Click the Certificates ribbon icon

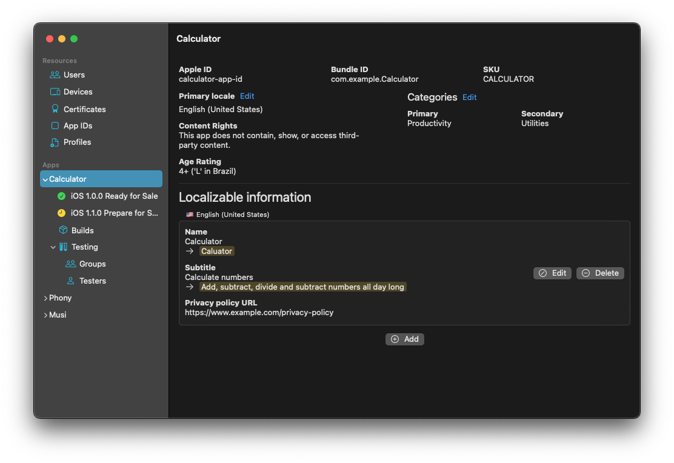point(55,108)
